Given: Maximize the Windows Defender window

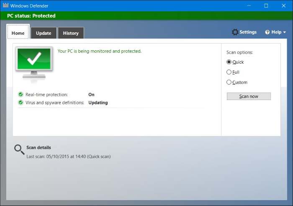Looking at the screenshot, I should point(266,5).
